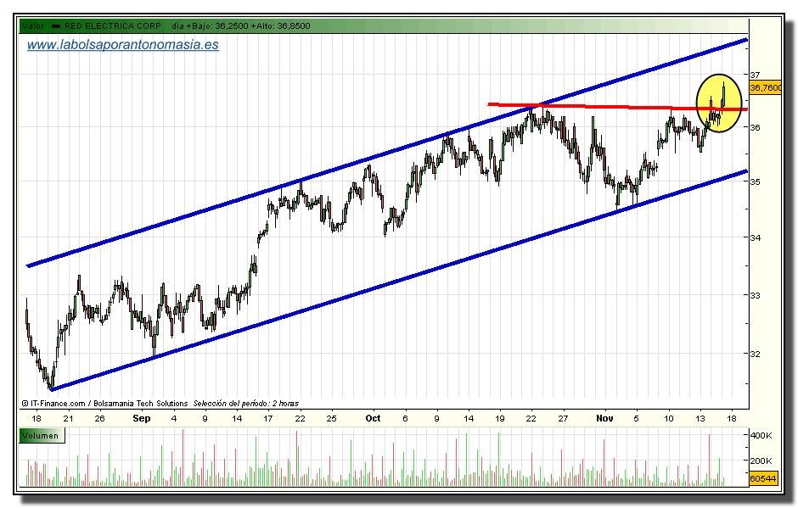This screenshot has height=508, width=798.
Task: Click the 35 price axis label
Action: point(755,181)
